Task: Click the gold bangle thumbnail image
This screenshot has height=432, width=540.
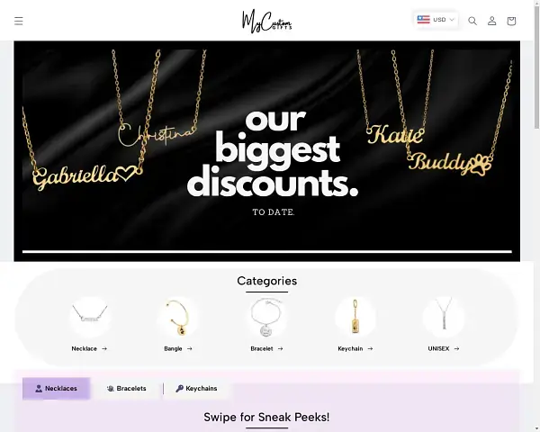Action: 178,317
